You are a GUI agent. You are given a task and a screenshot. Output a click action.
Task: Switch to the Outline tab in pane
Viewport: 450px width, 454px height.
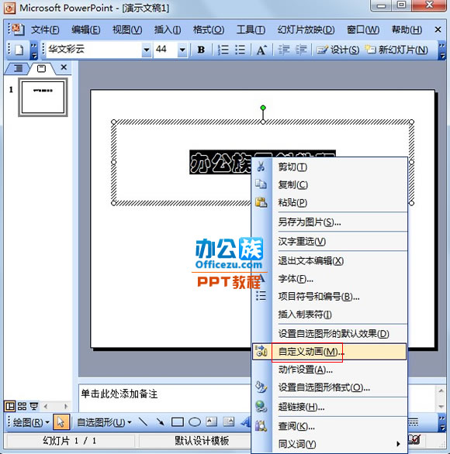(18, 69)
